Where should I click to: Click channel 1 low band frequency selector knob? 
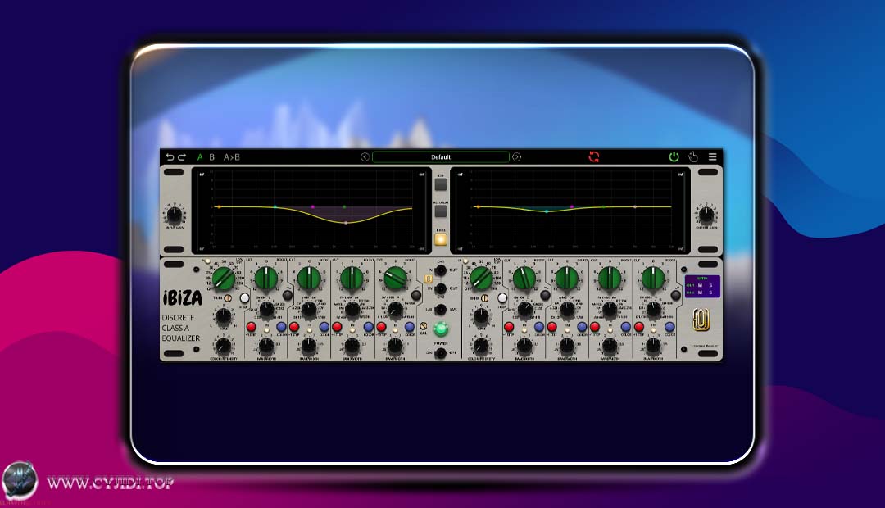point(266,310)
